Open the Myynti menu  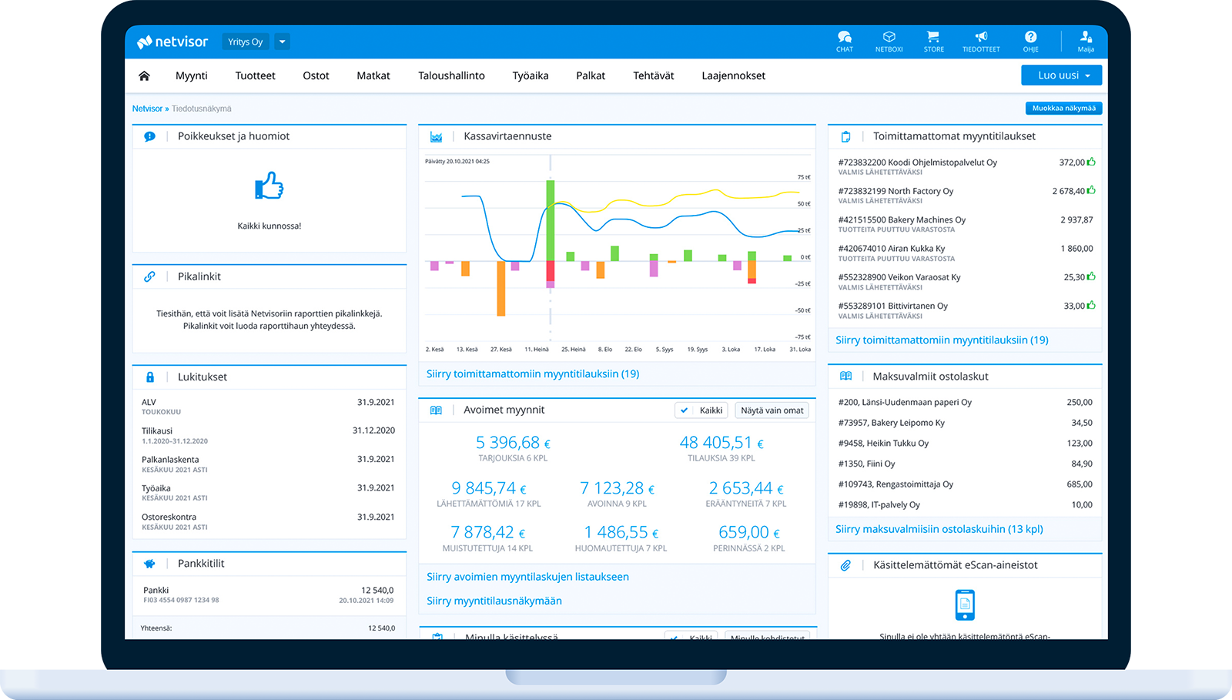[x=191, y=75]
